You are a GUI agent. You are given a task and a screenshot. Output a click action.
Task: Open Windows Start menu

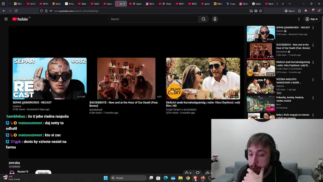[106, 178]
